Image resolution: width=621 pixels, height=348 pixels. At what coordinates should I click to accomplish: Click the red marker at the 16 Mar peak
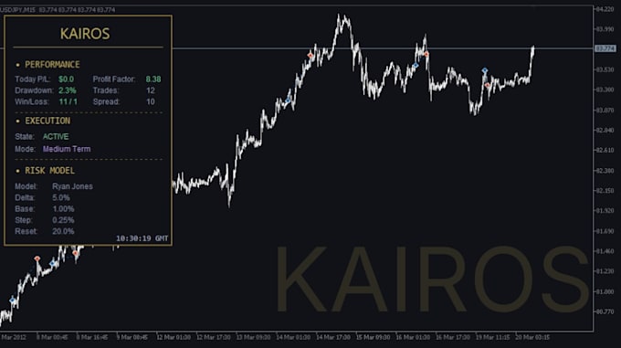pos(426,54)
